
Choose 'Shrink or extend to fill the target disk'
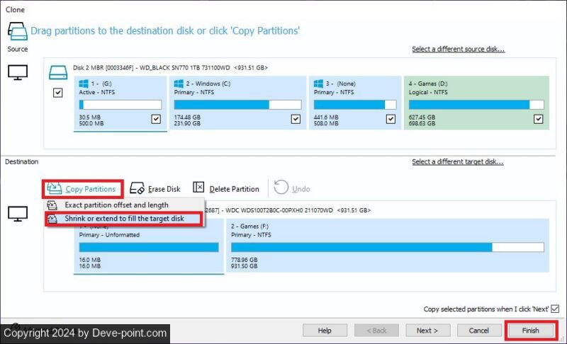[x=124, y=219]
